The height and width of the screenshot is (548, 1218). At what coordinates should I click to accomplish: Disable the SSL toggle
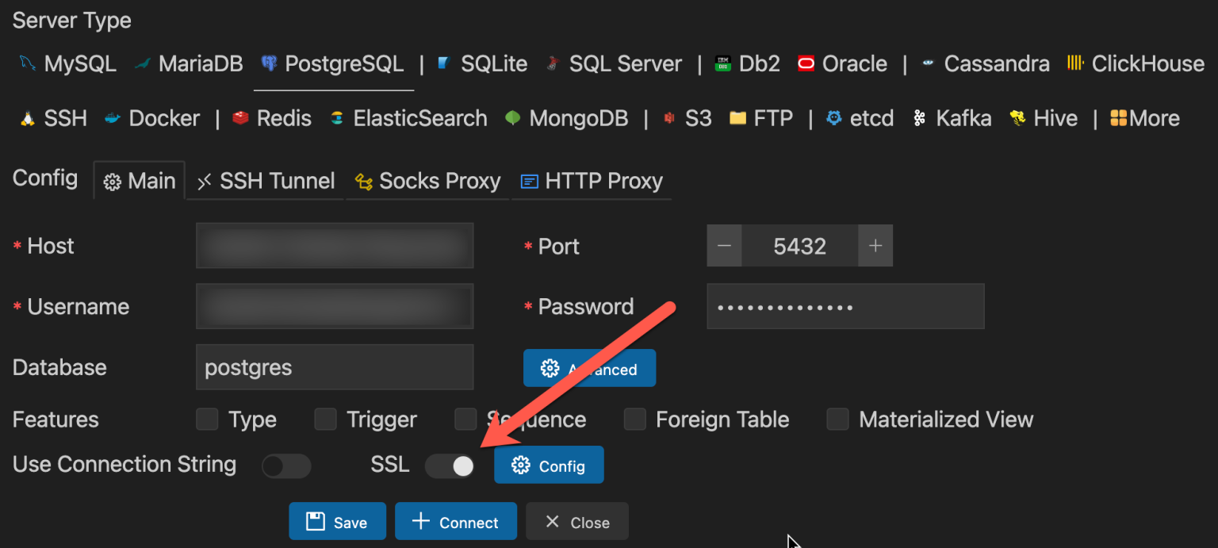pos(450,466)
